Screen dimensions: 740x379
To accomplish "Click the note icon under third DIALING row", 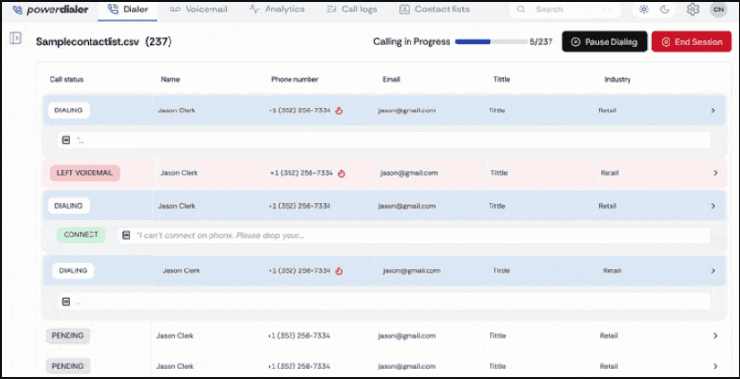I will (66, 301).
